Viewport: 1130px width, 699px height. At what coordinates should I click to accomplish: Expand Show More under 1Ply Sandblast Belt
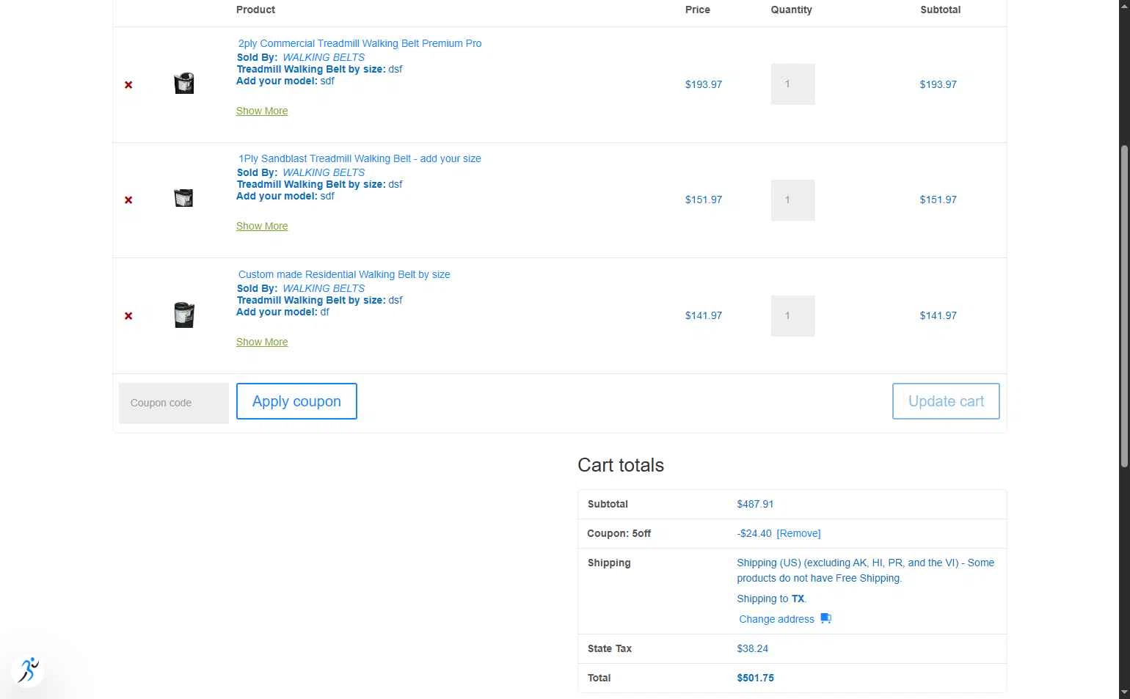coord(262,226)
